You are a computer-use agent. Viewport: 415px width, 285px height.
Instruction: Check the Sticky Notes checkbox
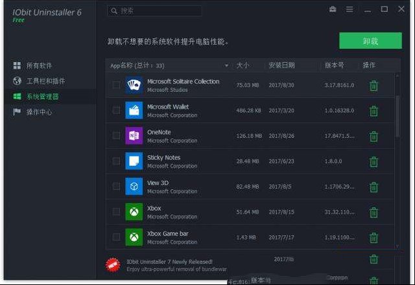coord(116,161)
